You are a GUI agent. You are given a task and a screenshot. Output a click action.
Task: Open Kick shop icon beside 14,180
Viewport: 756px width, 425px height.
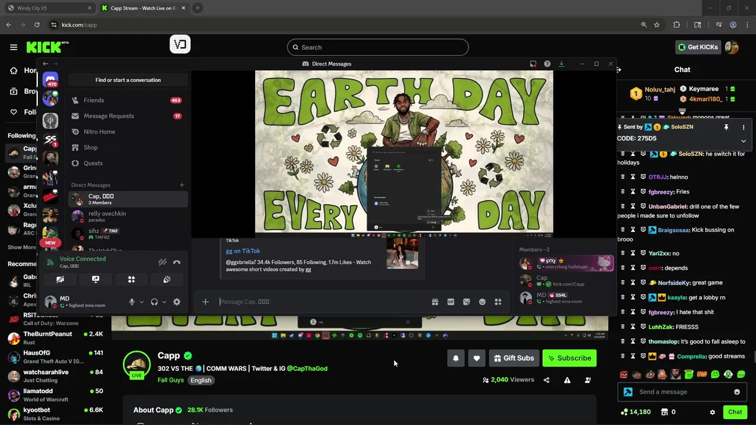(x=664, y=412)
